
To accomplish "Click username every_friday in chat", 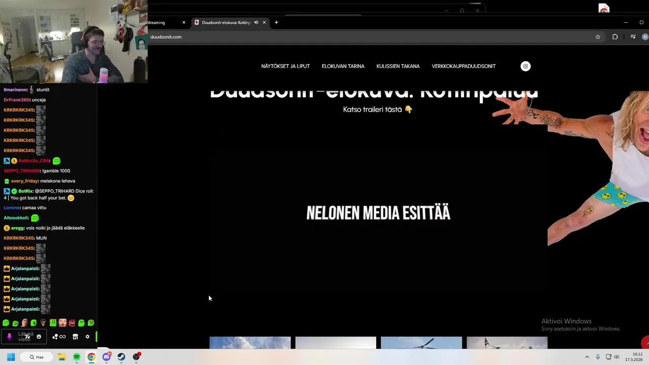I will click(24, 181).
